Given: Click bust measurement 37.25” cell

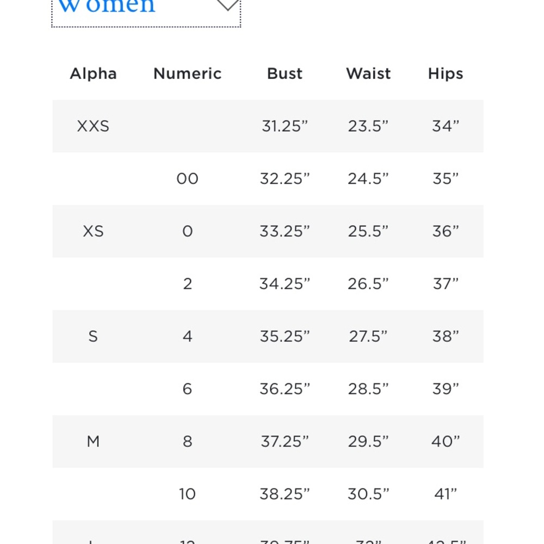Looking at the screenshot, I should (x=285, y=442).
